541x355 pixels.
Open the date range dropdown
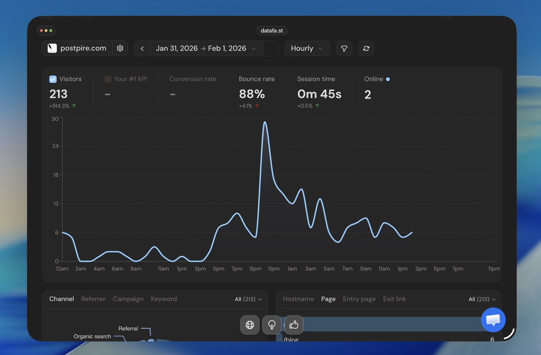pos(206,48)
